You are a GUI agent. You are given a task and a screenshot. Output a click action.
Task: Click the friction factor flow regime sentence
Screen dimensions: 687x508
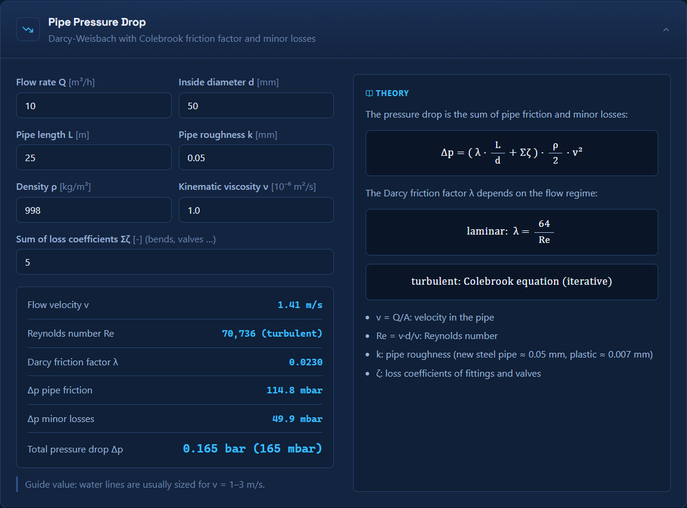click(481, 193)
